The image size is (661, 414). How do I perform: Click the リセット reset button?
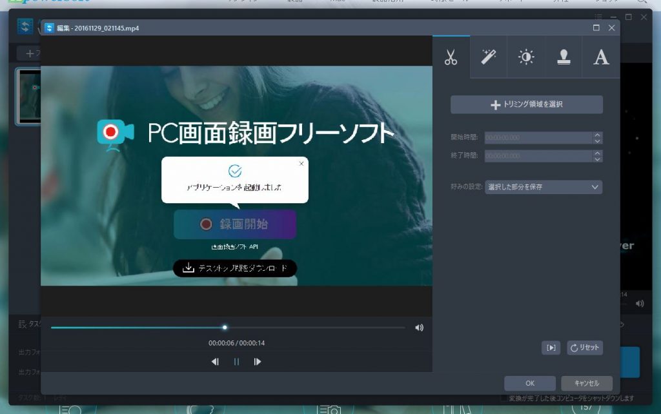pos(585,348)
